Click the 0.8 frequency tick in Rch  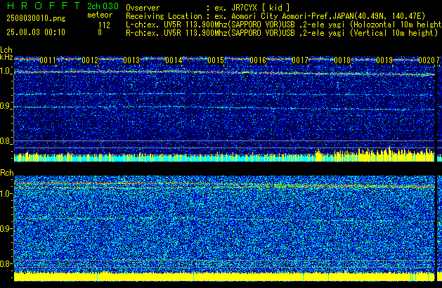point(6,263)
